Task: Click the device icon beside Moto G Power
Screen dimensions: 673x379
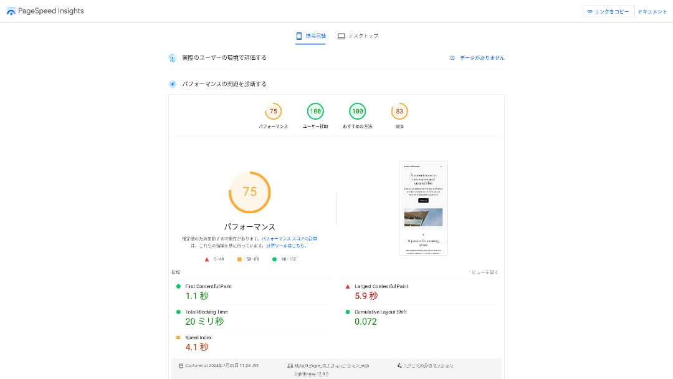Action: click(290, 366)
